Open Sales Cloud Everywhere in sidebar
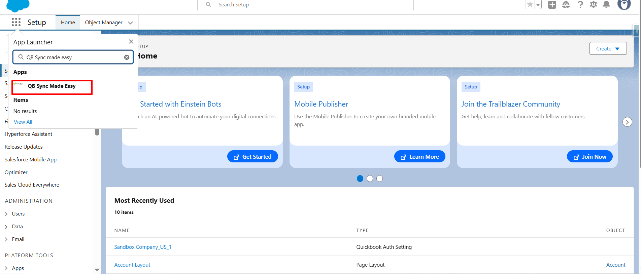 coord(32,185)
